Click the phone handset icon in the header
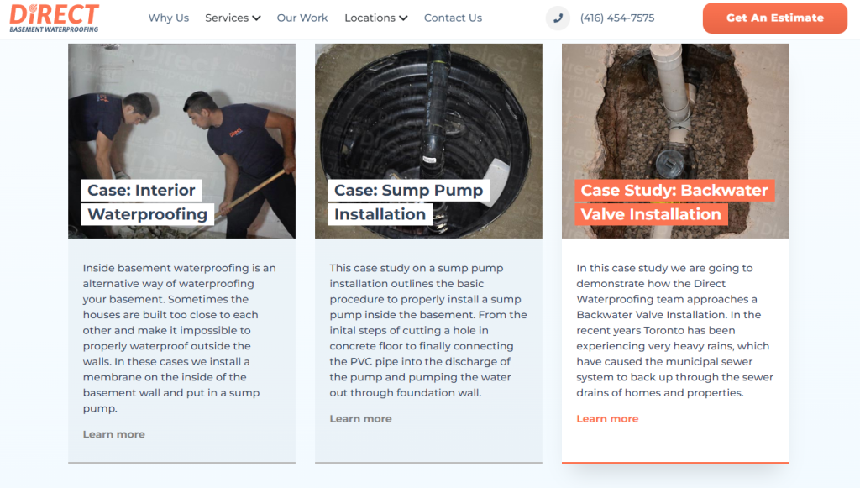860x488 pixels. tap(557, 18)
